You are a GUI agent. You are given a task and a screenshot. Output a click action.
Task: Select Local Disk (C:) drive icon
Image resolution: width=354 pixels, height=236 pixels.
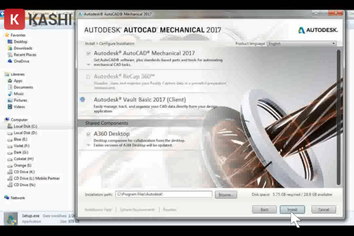(x=10, y=126)
